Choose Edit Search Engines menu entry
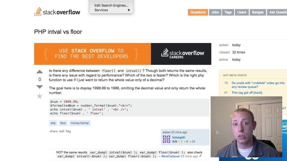Image resolution: width=287 pixels, height=161 pixels. [111, 5]
